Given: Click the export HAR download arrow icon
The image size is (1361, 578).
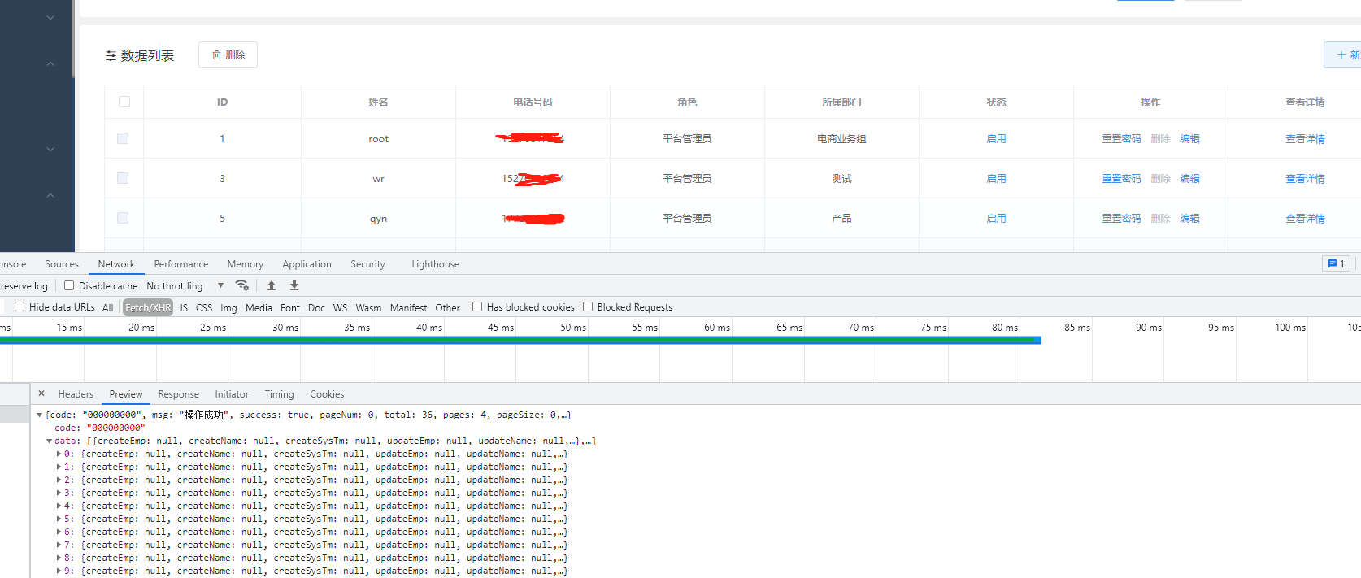Looking at the screenshot, I should click(294, 285).
